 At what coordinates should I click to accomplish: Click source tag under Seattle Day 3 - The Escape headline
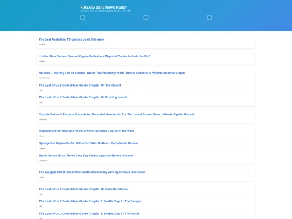(x=41, y=206)
